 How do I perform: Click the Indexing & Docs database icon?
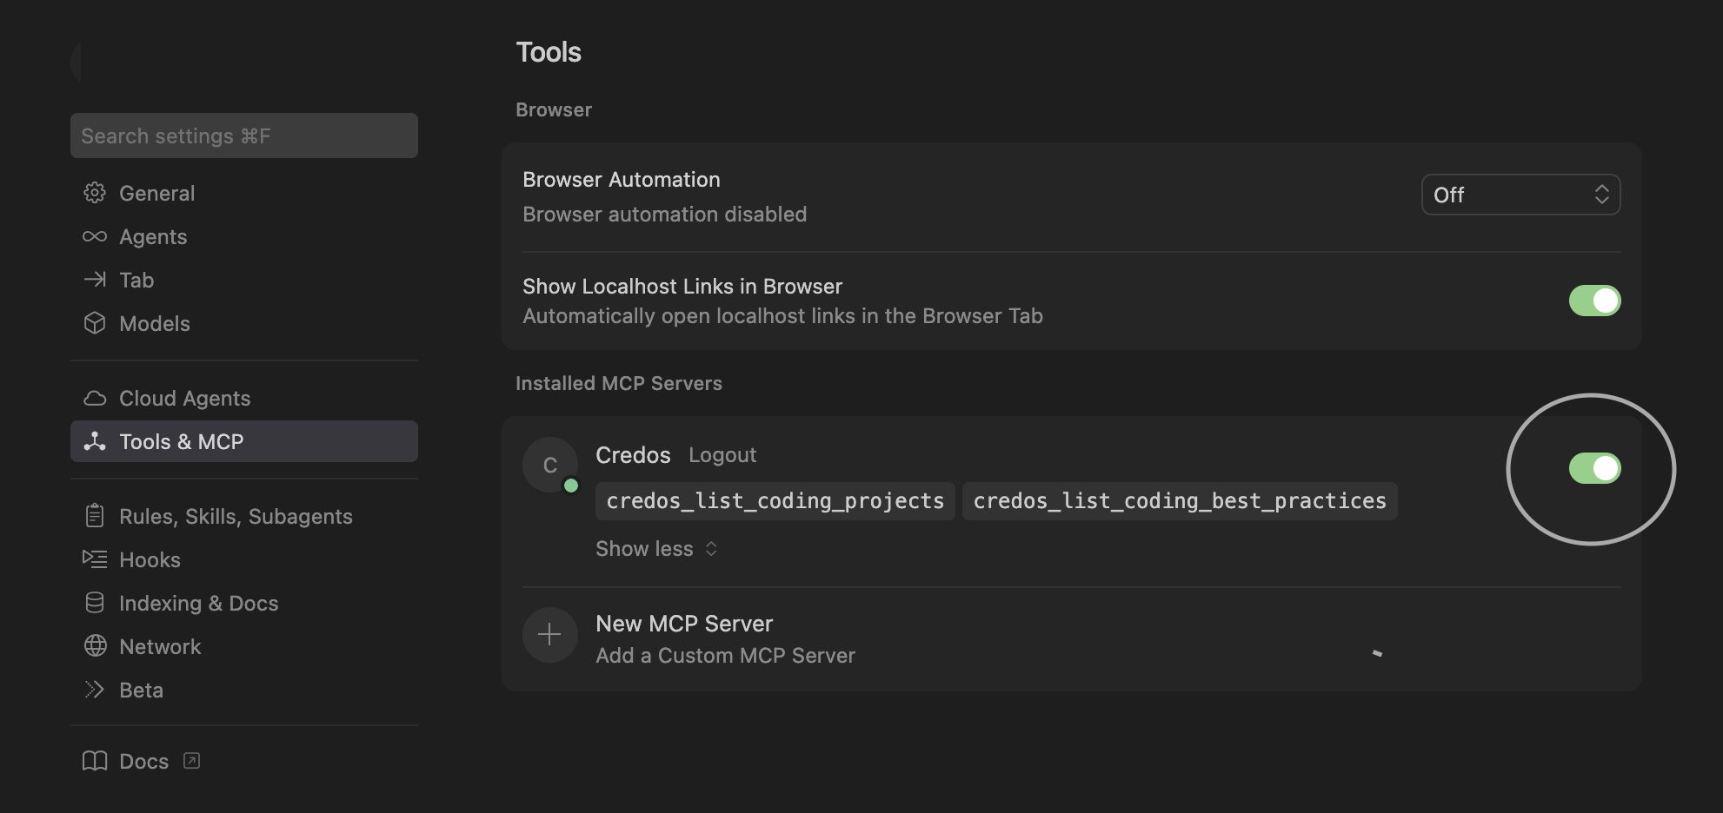tap(96, 603)
